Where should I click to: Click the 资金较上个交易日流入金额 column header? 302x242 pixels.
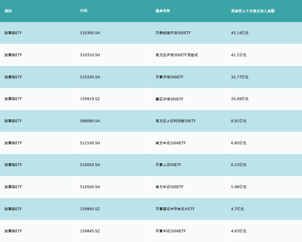pyautogui.click(x=253, y=11)
